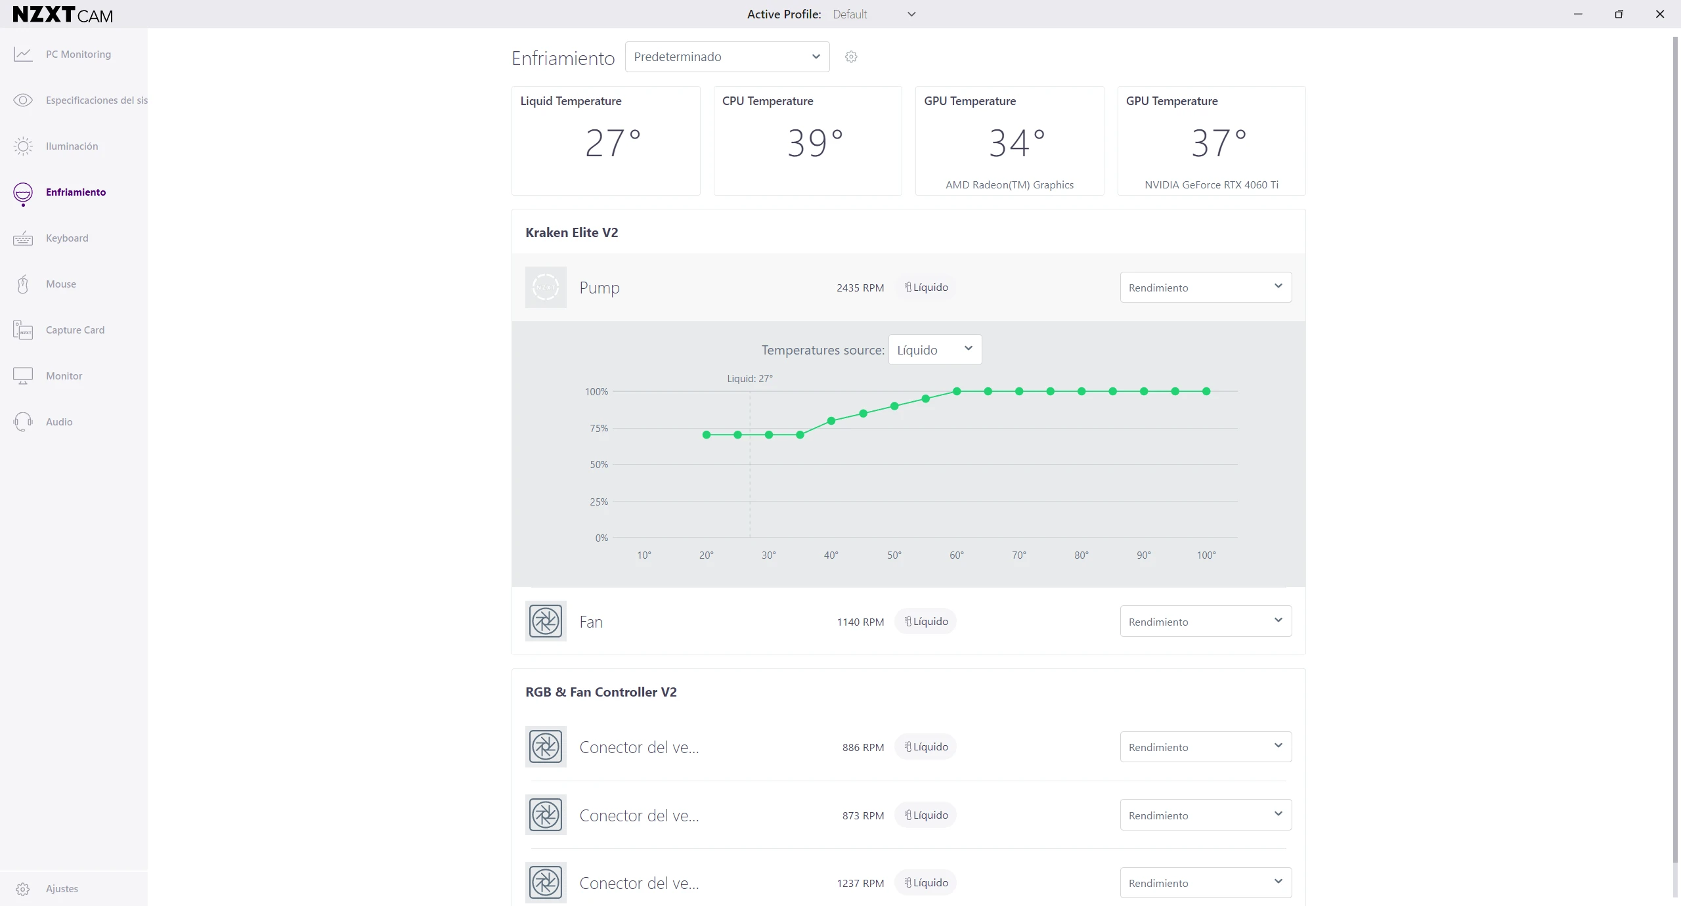This screenshot has width=1681, height=906.
Task: Click the Ajustes gear icon
Action: [x=23, y=889]
